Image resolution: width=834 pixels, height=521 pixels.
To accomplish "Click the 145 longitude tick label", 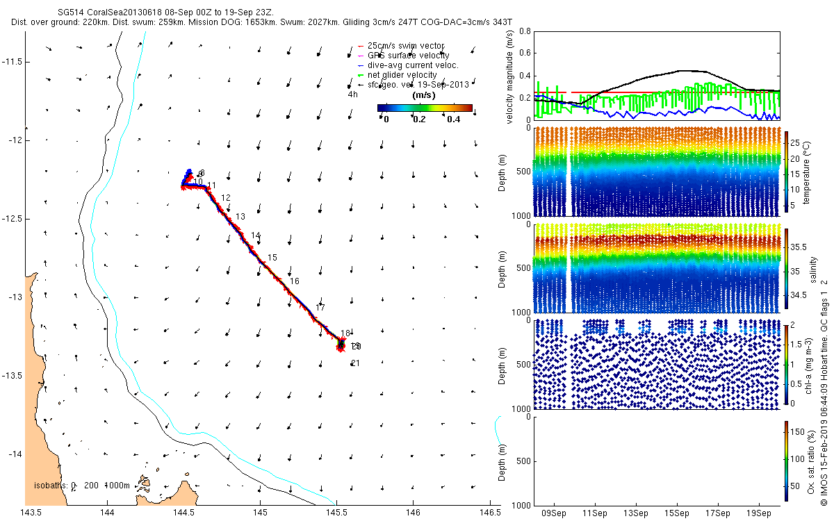I will (260, 513).
